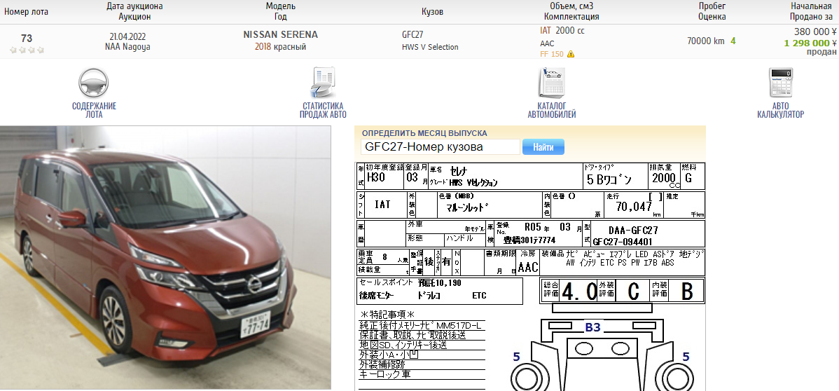Screen dimensions: 839x391
Task: Click the HWS V Selection grade text
Action: coord(430,47)
